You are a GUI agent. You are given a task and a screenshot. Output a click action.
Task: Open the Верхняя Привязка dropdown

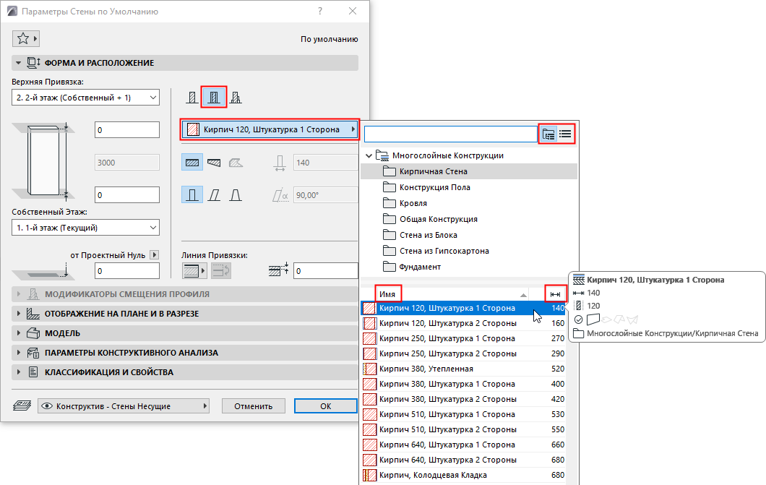click(x=85, y=98)
